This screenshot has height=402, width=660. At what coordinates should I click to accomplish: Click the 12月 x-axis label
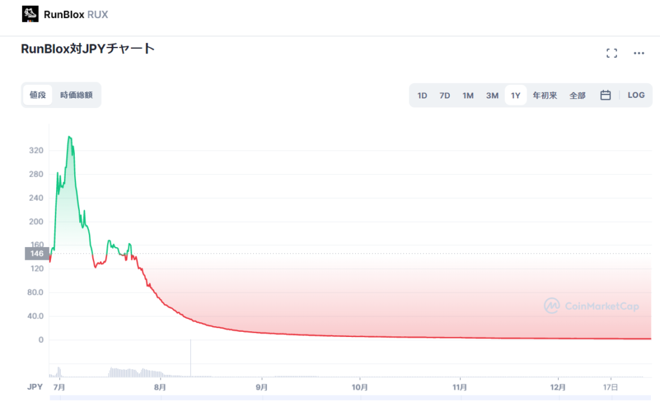click(x=558, y=387)
